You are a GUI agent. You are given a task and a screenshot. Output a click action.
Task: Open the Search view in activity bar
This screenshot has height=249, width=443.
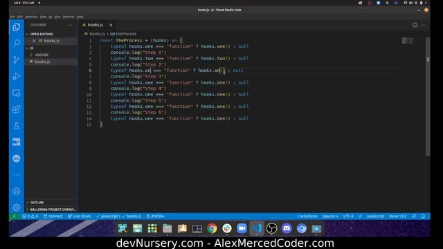(17, 43)
